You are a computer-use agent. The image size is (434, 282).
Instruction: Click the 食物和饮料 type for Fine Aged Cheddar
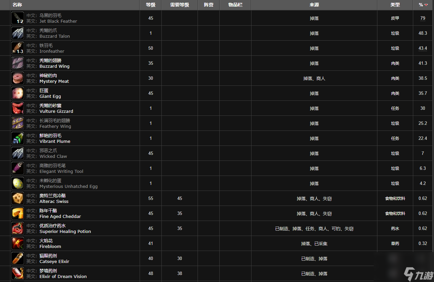point(395,214)
